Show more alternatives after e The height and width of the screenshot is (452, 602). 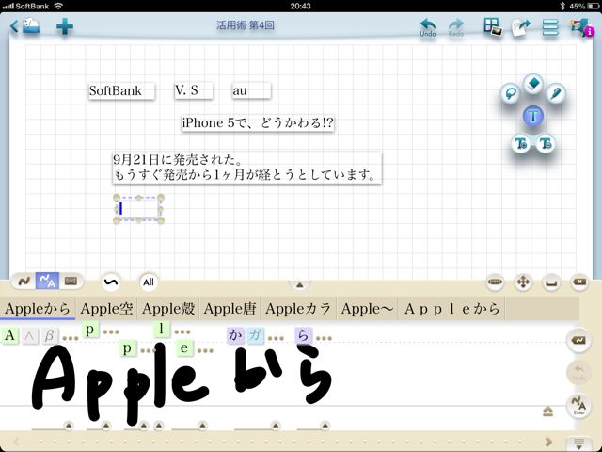[x=205, y=350]
